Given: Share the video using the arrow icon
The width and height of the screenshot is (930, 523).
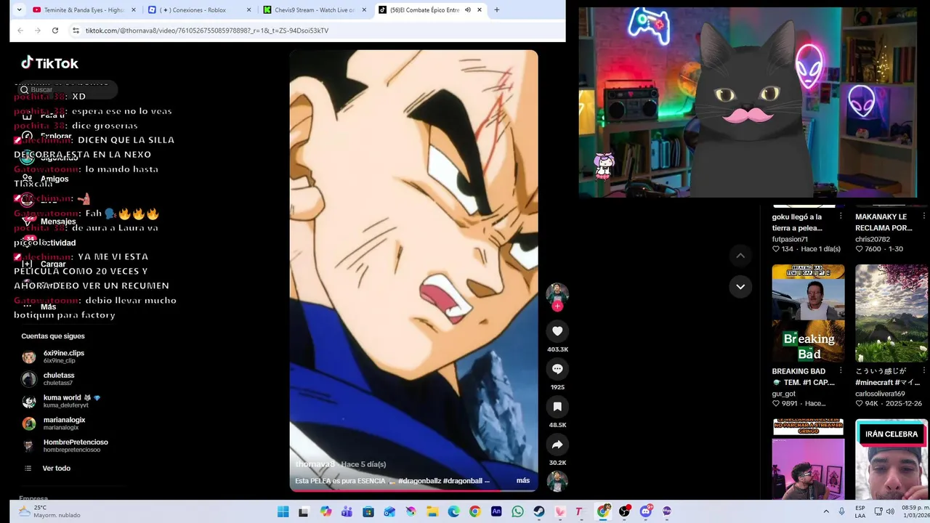Looking at the screenshot, I should tap(557, 445).
